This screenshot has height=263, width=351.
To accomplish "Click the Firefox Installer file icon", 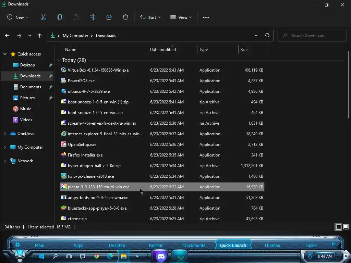I will coord(63,155).
